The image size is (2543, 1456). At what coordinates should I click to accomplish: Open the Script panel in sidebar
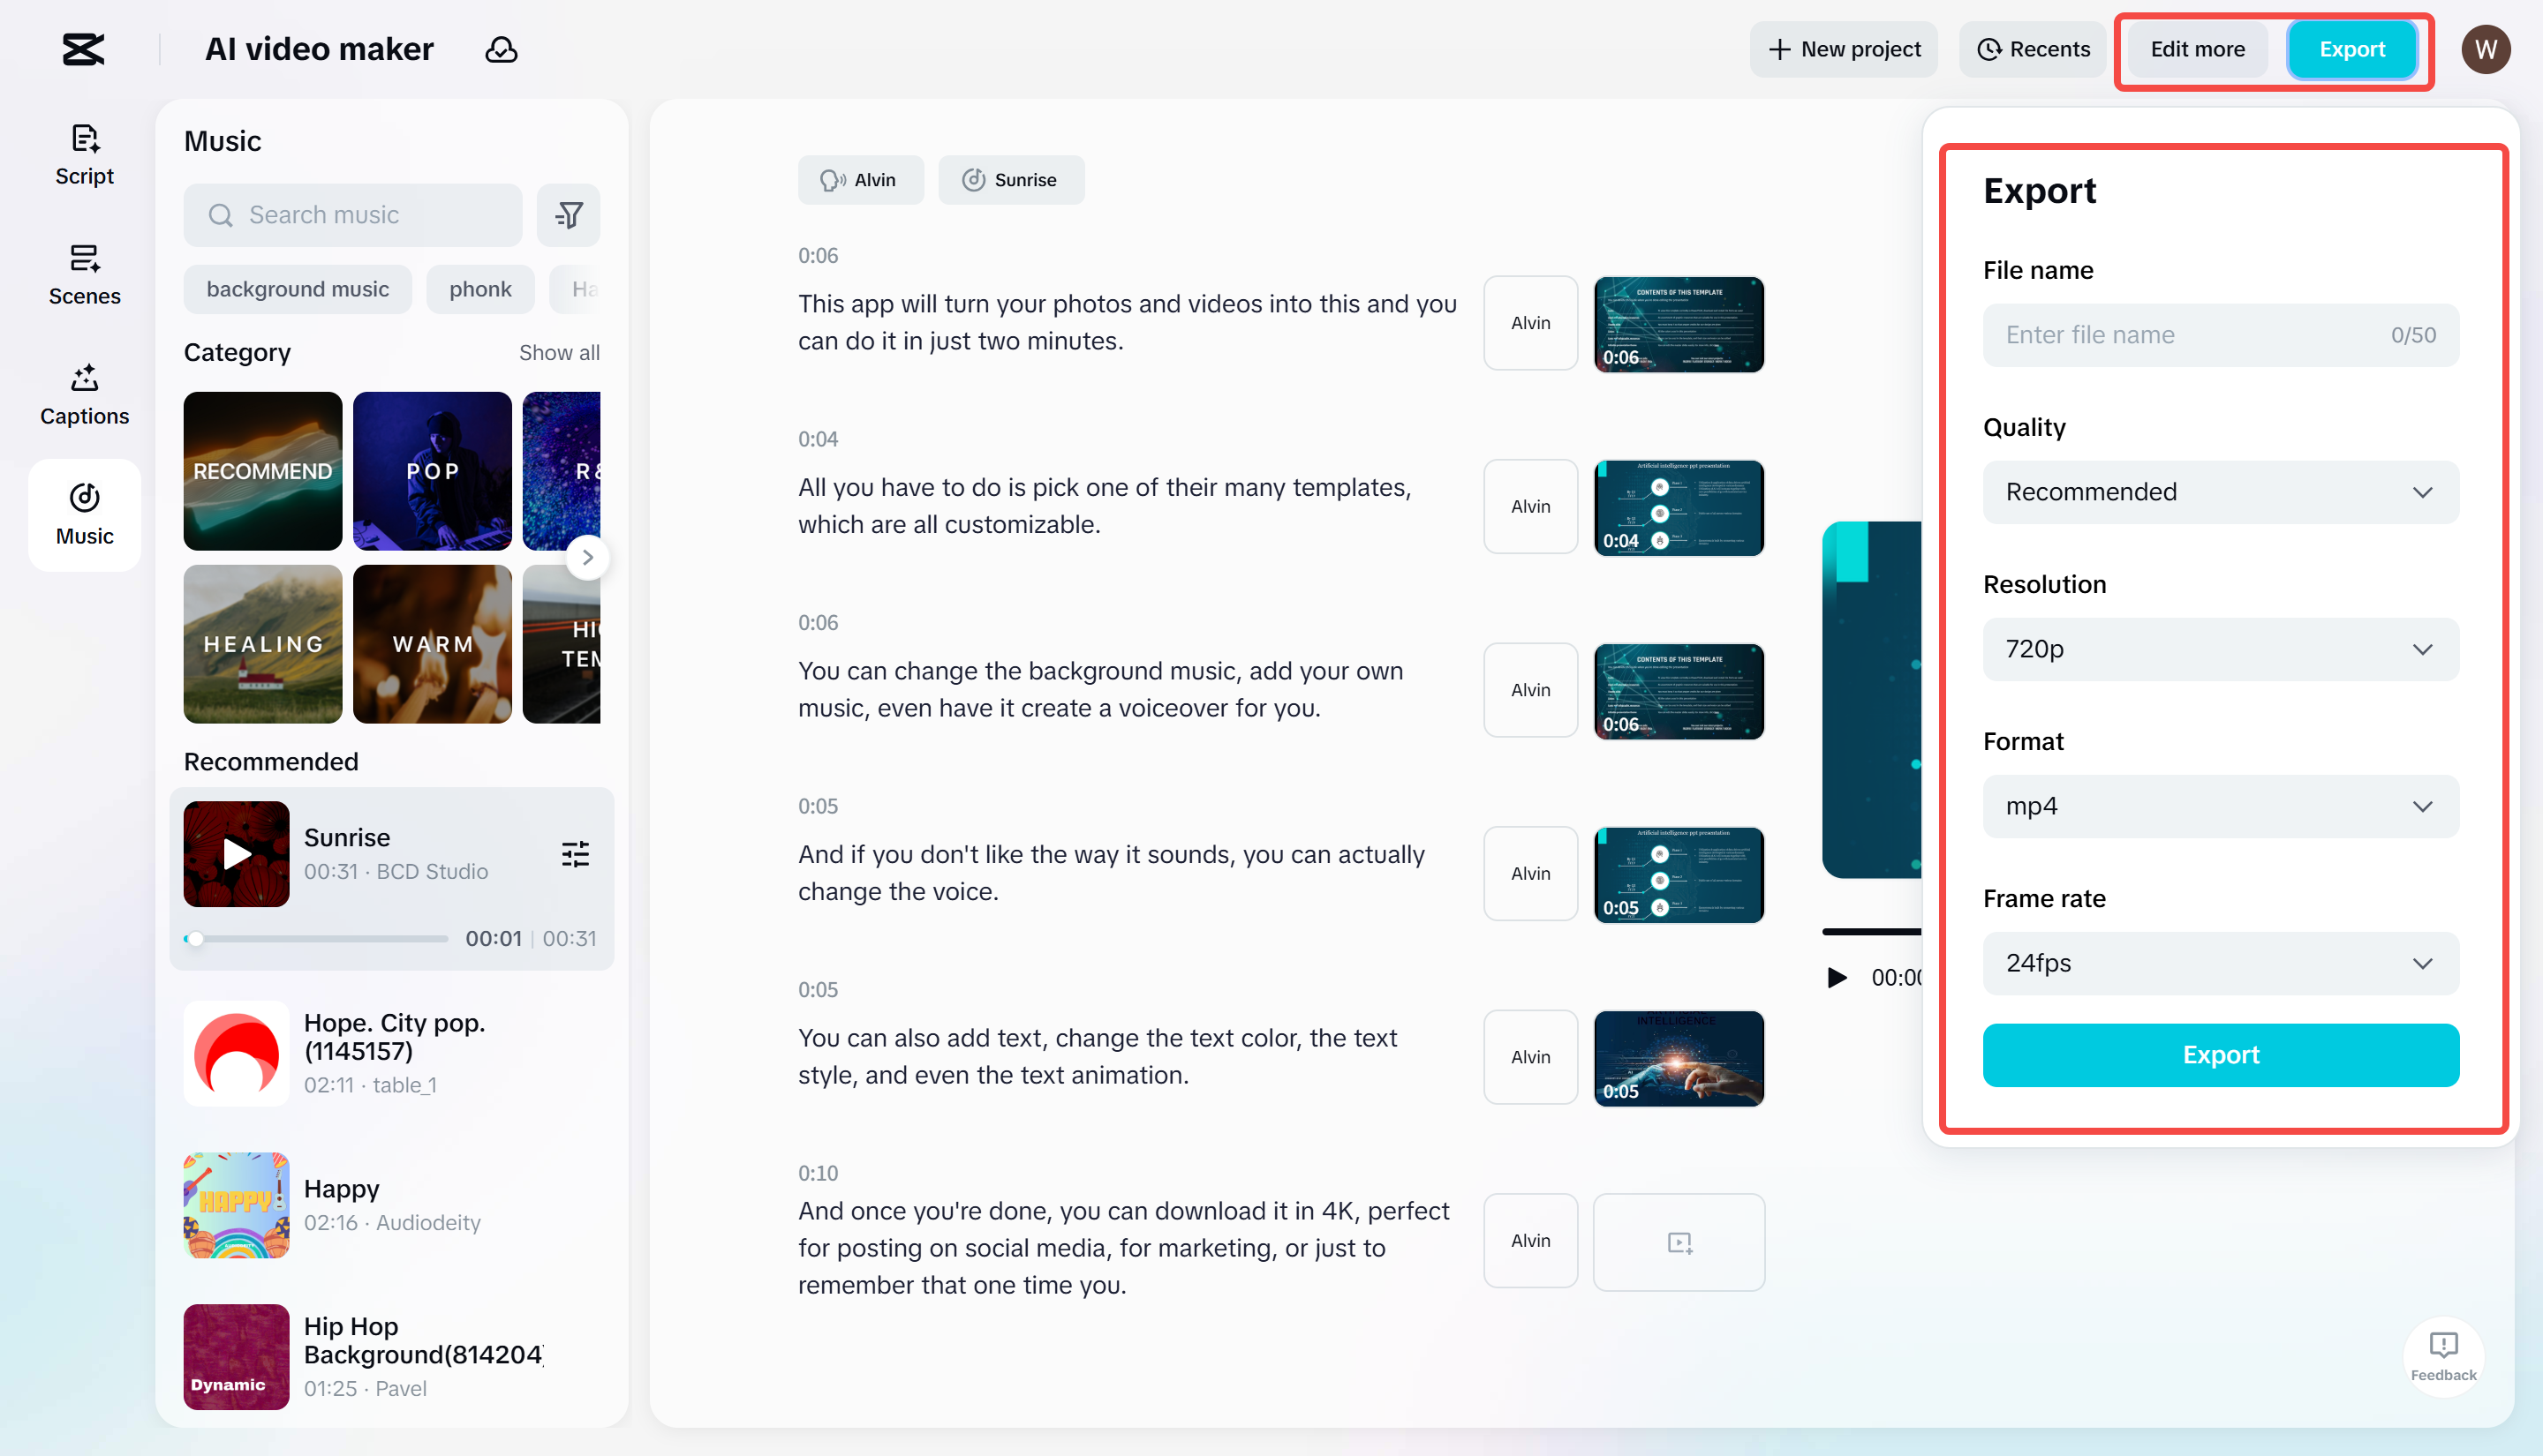[x=84, y=153]
